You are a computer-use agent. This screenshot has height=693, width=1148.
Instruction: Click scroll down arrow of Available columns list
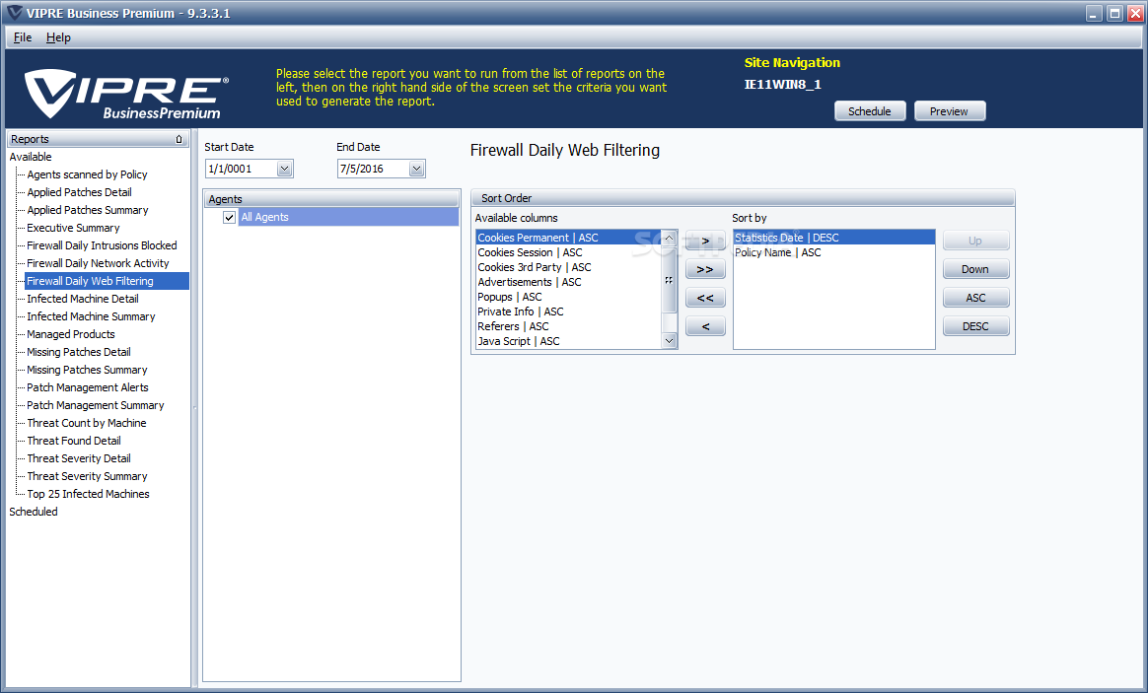pyautogui.click(x=669, y=341)
